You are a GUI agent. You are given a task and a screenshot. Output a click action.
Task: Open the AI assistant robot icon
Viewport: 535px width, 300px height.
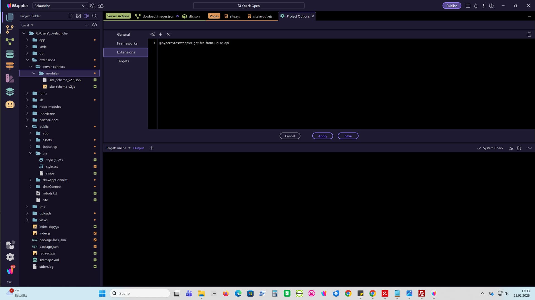tap(10, 104)
